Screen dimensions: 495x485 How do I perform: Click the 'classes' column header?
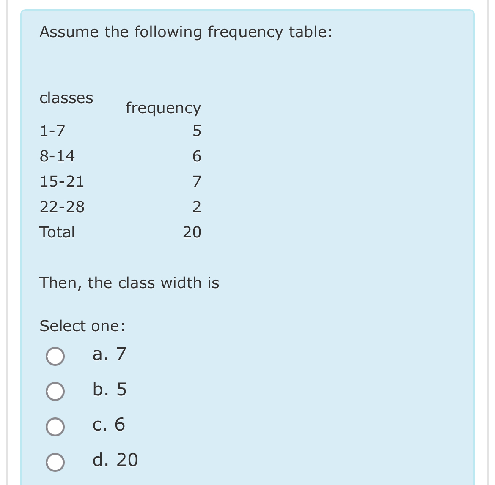[66, 98]
